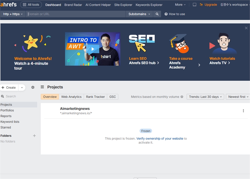This screenshot has width=250, height=179.
Task: Switch to the Overview tab
Action: [x=50, y=97]
